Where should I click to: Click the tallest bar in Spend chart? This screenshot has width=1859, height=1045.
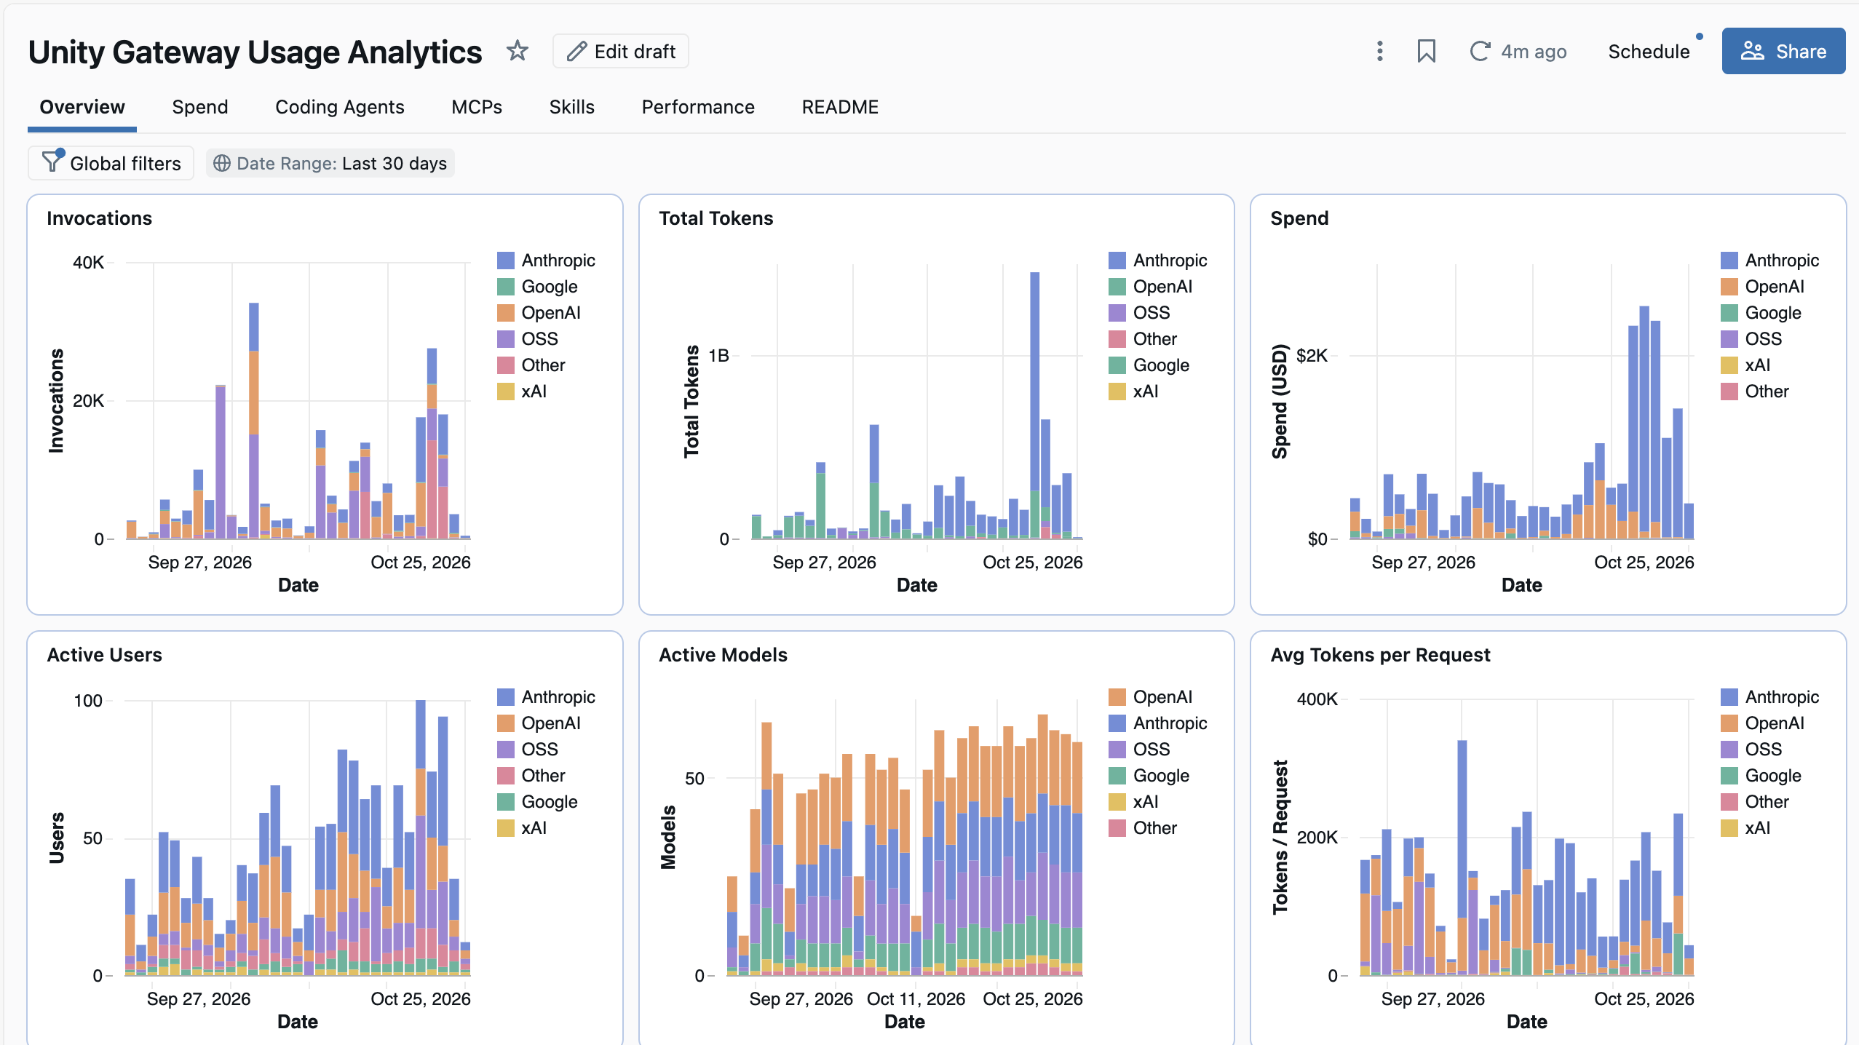(x=1644, y=422)
